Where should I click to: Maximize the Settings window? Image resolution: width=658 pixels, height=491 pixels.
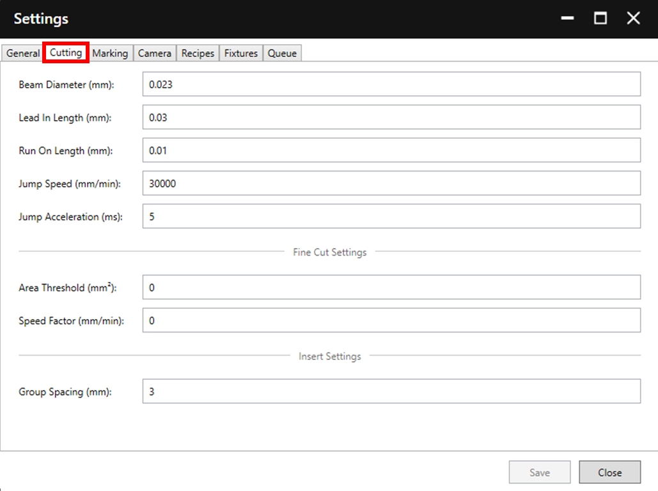point(600,18)
